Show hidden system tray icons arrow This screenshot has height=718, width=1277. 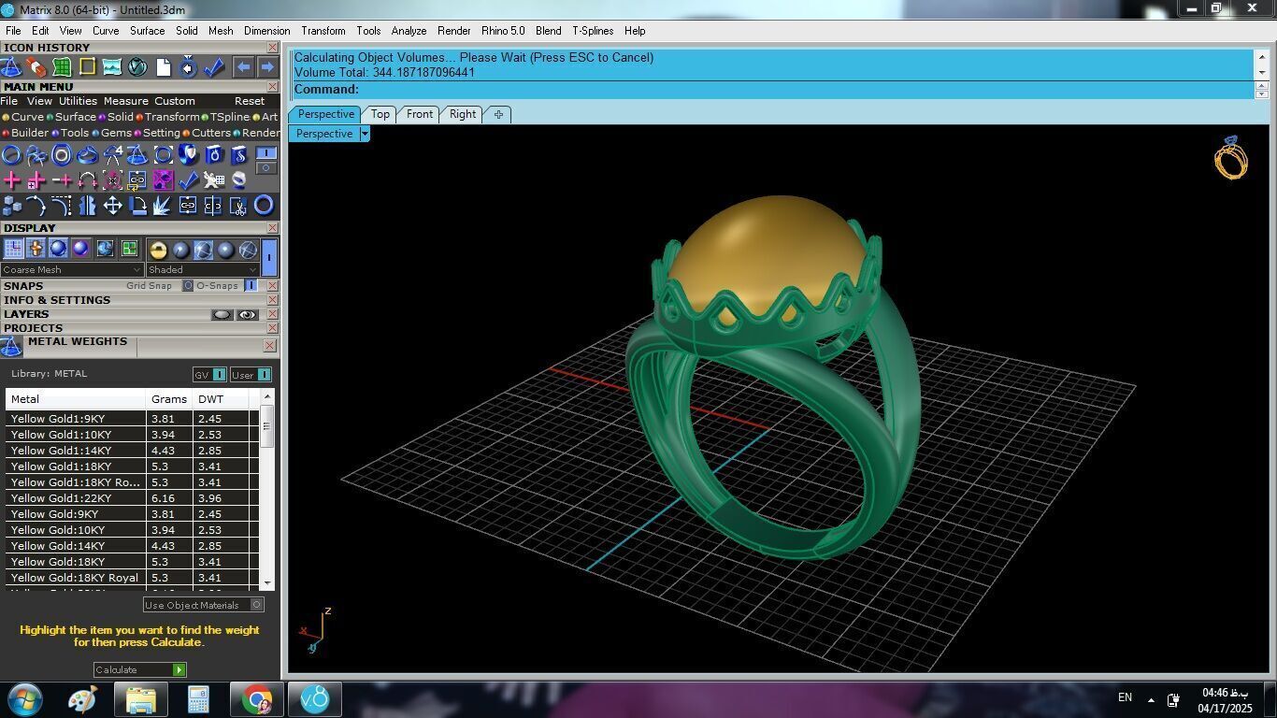coord(1151,698)
